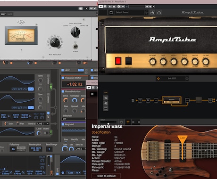
Task: Toggle the Teletronix compressor power switch
Action: (x=75, y=47)
